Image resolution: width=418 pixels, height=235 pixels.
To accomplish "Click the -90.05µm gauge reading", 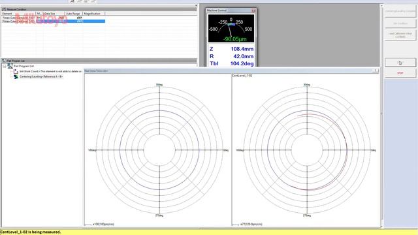I will pyautogui.click(x=234, y=39).
